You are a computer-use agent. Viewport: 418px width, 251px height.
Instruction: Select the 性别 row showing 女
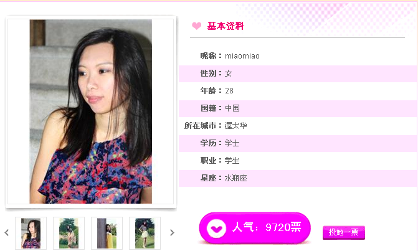[298, 73]
